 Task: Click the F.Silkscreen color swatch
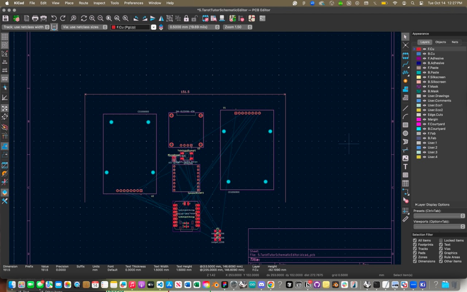[419, 77]
